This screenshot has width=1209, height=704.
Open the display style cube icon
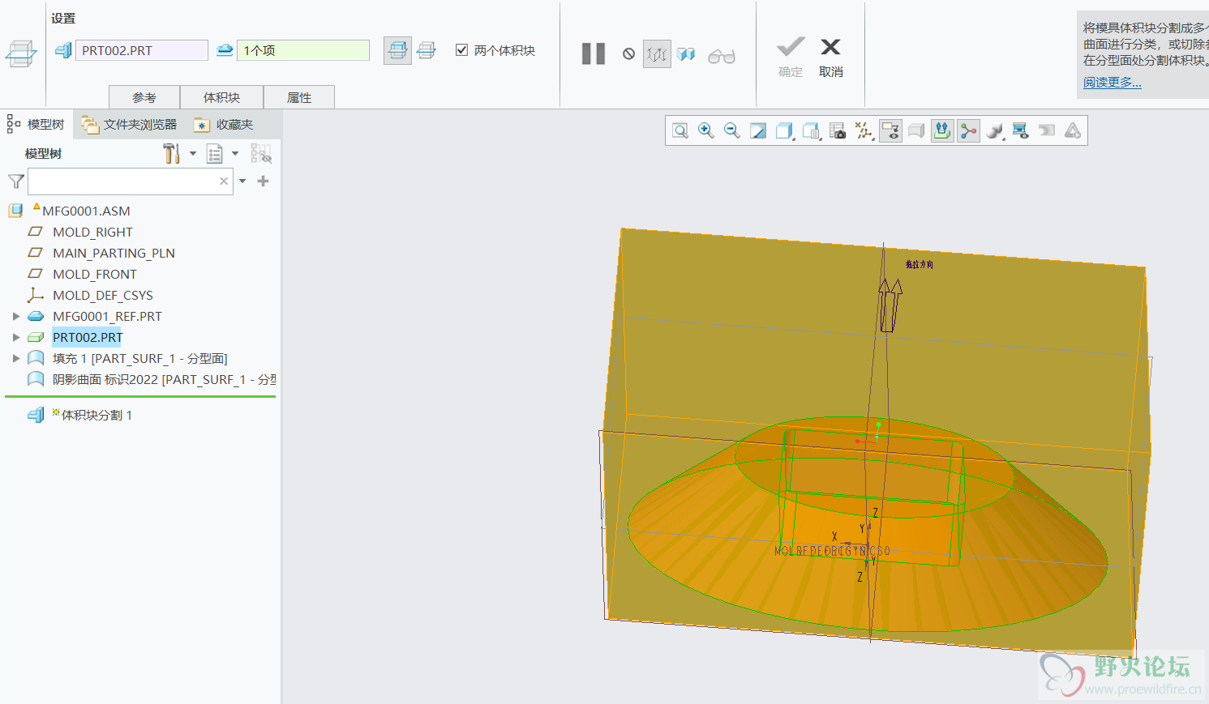point(784,130)
